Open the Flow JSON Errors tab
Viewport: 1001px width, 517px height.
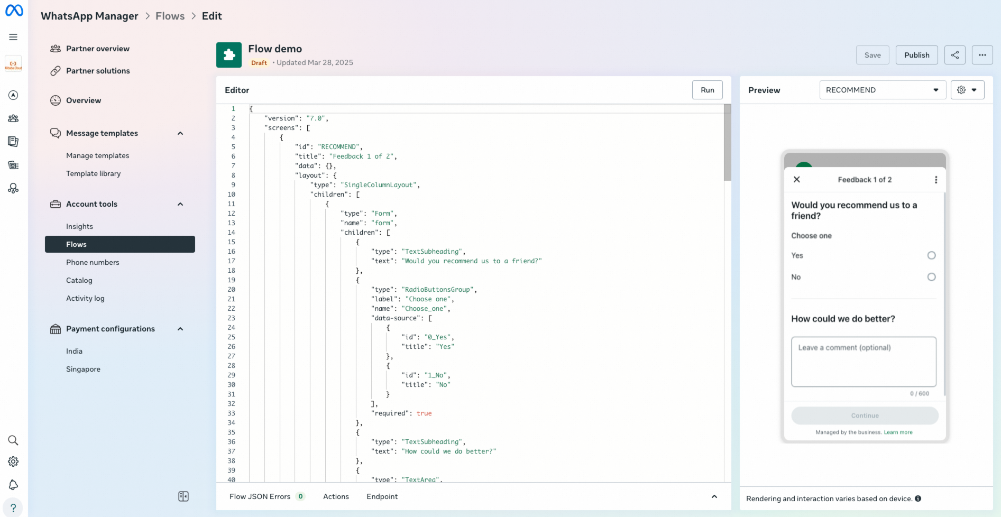click(267, 496)
